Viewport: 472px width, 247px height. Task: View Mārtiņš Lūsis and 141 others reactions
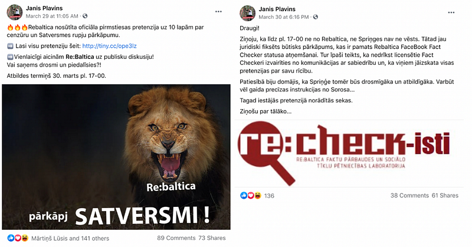click(70, 238)
